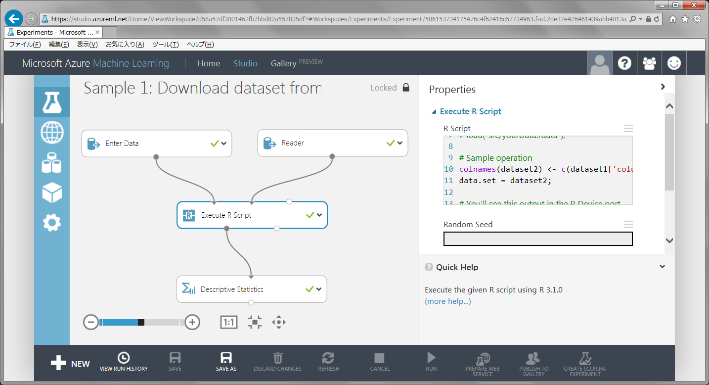Image resolution: width=709 pixels, height=385 pixels.
Task: Click the Random Seed input field
Action: point(538,239)
